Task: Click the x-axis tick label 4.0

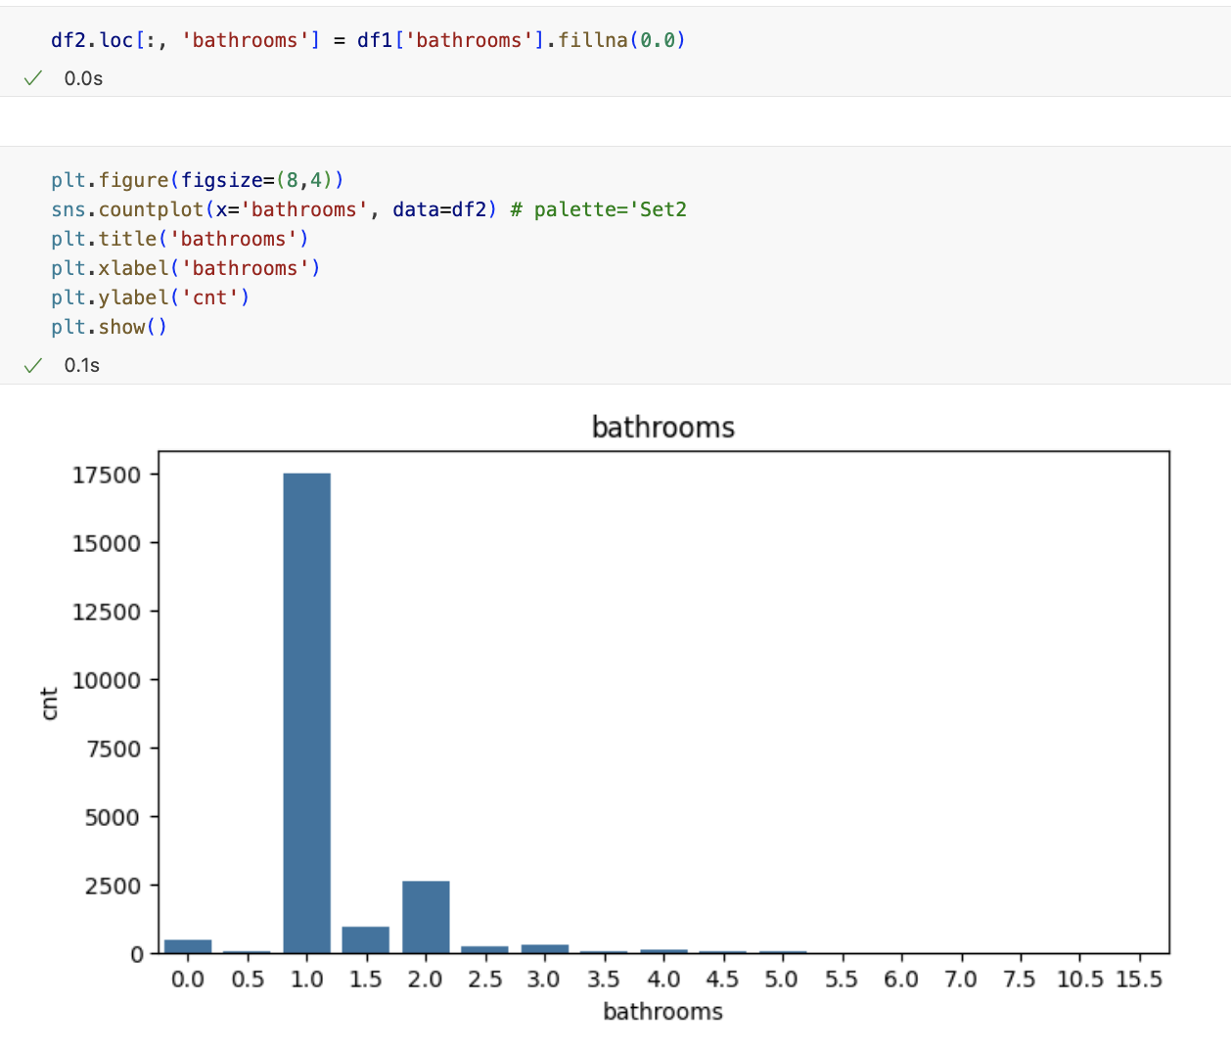Action: [x=663, y=979]
